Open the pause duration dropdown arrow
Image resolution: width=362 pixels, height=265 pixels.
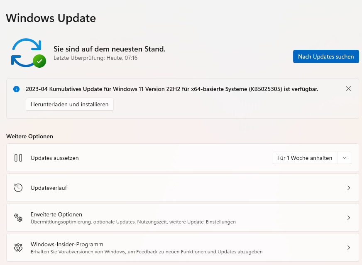tap(345, 158)
